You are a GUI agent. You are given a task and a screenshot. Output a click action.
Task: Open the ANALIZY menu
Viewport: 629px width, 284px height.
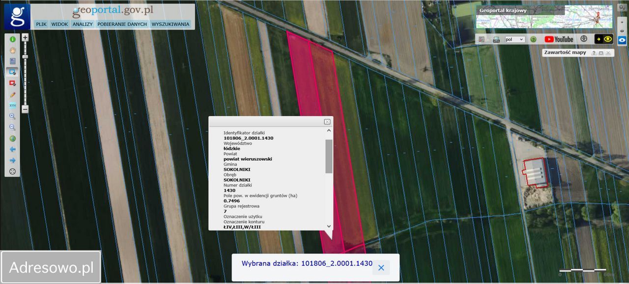pyautogui.click(x=83, y=24)
